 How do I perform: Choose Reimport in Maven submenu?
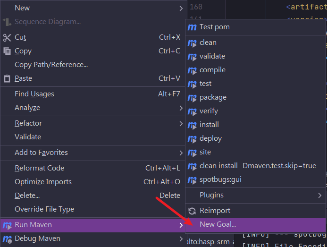255,211
